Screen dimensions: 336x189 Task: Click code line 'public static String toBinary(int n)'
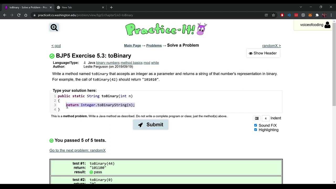pyautogui.click(x=95, y=96)
